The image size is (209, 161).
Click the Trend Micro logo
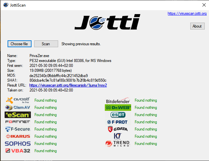tap(117, 144)
